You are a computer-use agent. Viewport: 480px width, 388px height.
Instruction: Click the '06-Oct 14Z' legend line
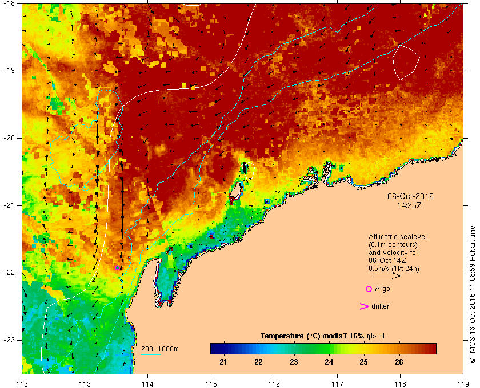pos(387,261)
